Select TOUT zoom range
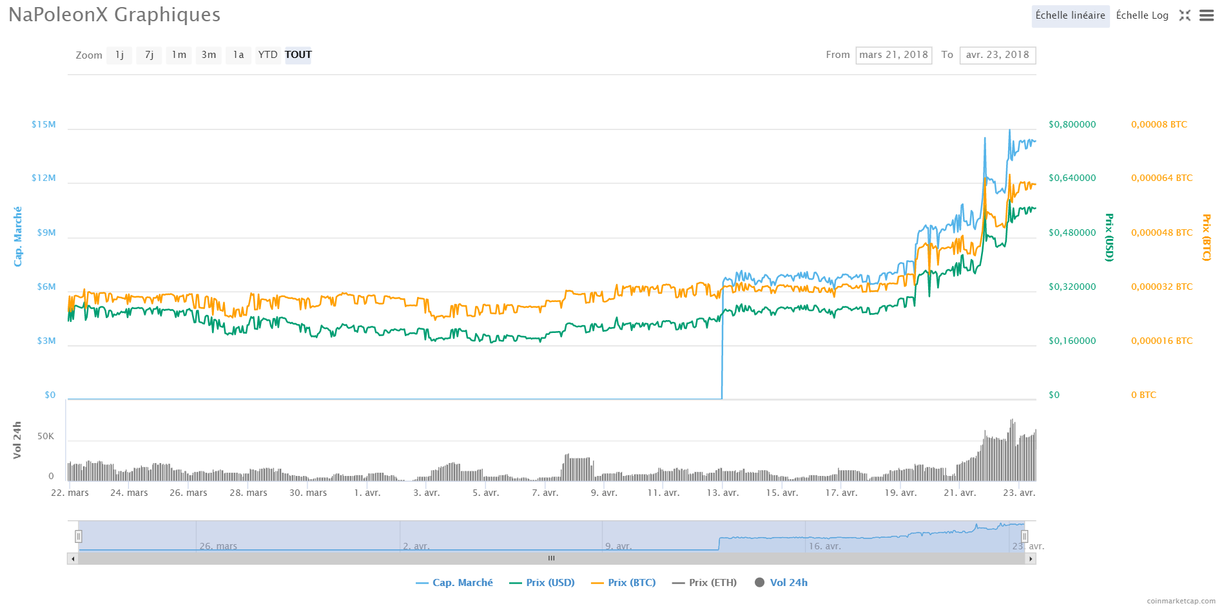Image resolution: width=1224 pixels, height=606 pixels. tap(298, 55)
